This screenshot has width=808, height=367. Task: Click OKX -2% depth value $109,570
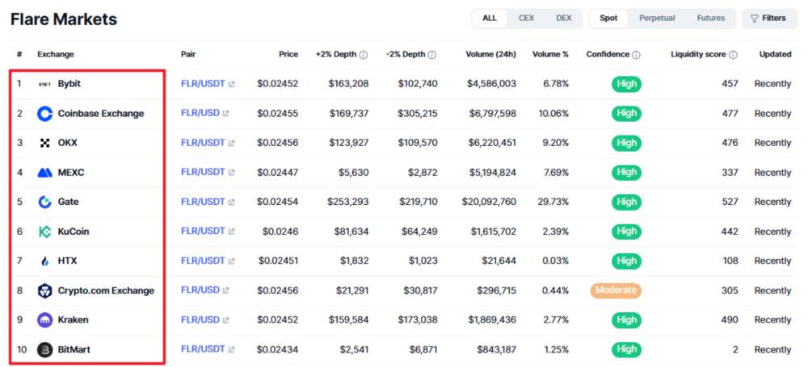pos(418,143)
